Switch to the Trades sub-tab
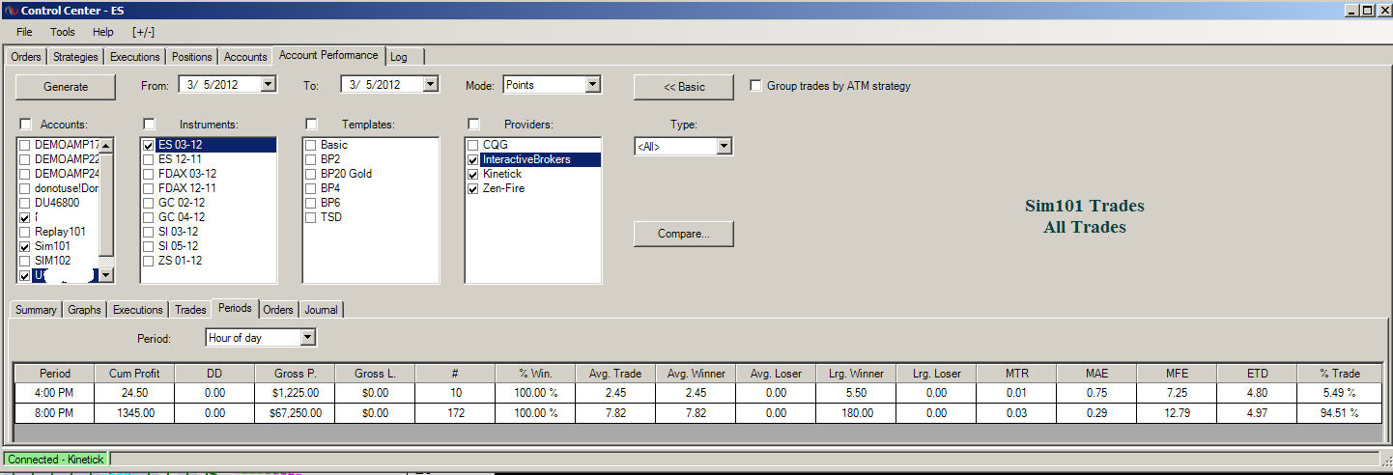Viewport: 1393px width, 475px height. pyautogui.click(x=190, y=310)
